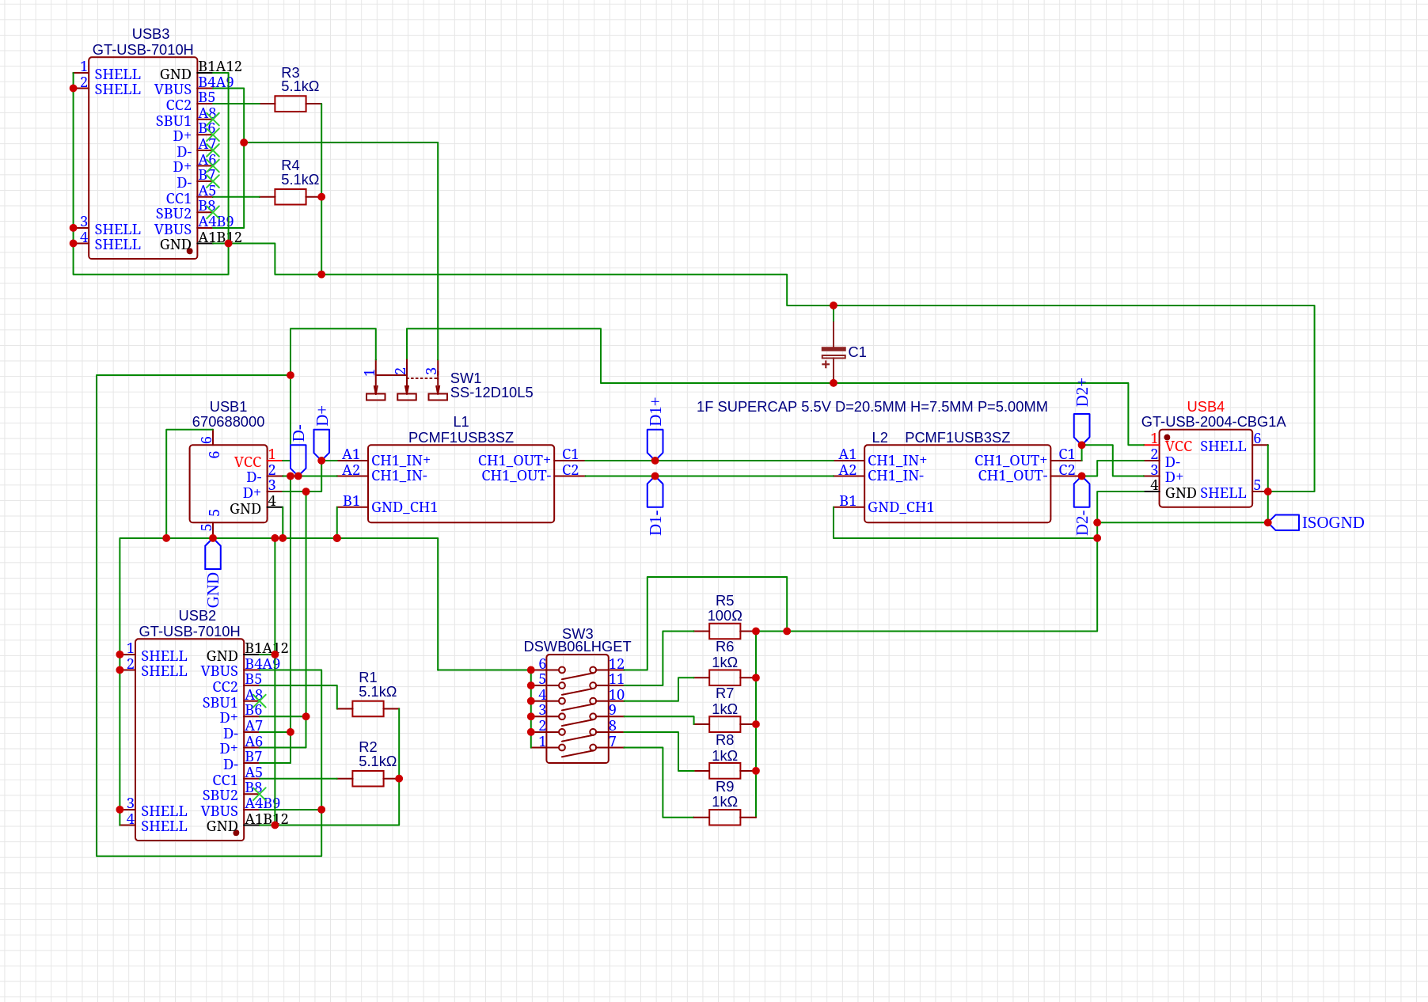This screenshot has width=1428, height=1002.
Task: Click the VCC pin label on USB1
Action: pos(248,462)
